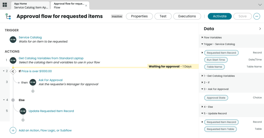Click 'Ask the requester's Manager for approval'

tap(68, 84)
